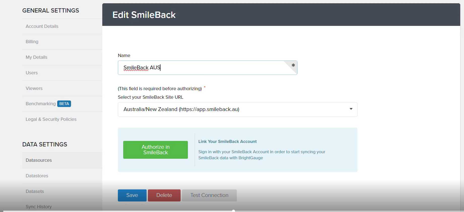This screenshot has width=464, height=212.
Task: Open Benchmarking menu item
Action: point(41,104)
